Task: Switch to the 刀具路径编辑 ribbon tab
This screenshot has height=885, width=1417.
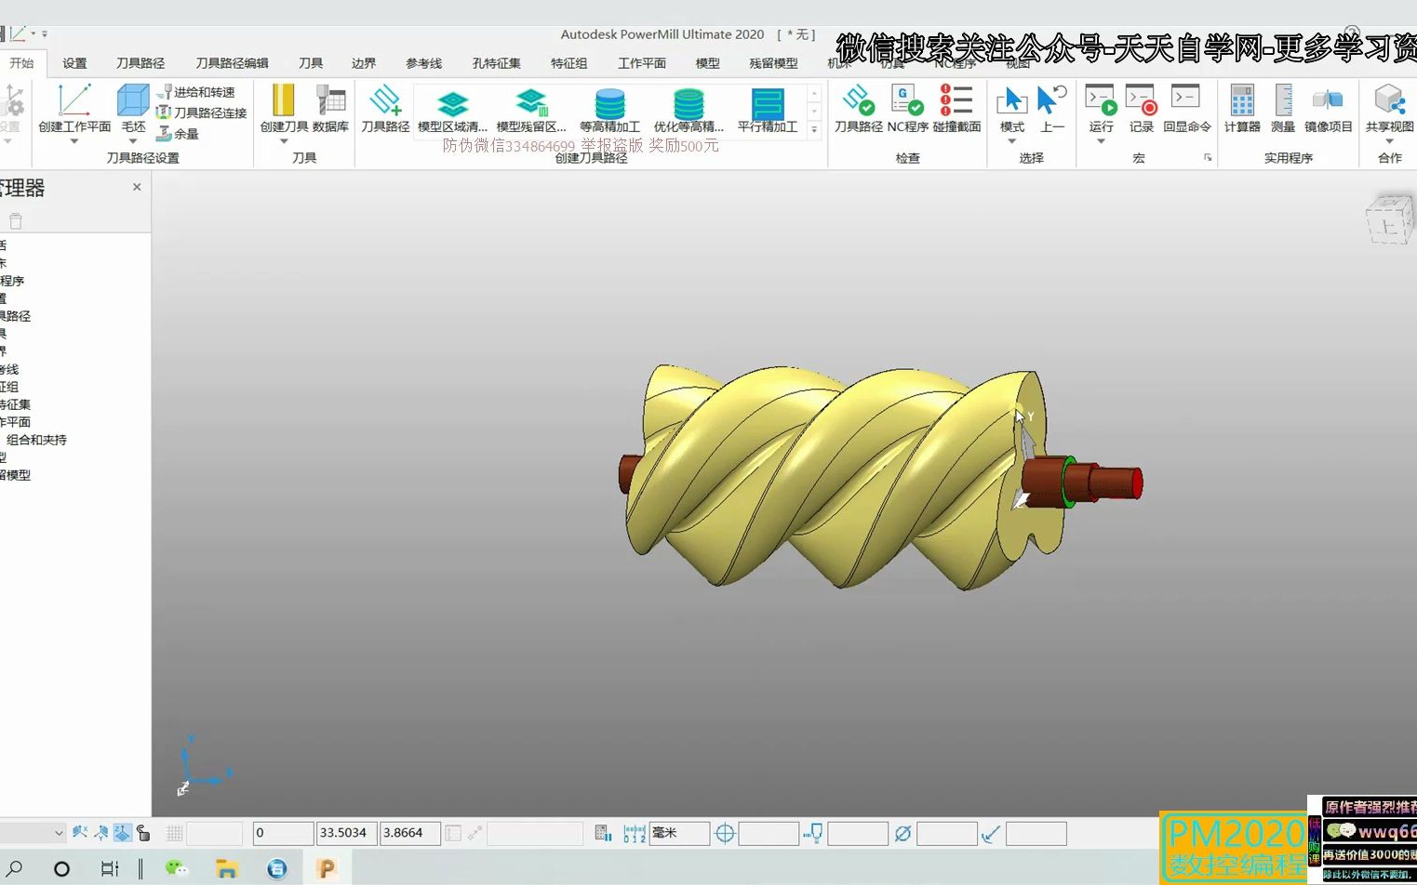Action: (232, 63)
